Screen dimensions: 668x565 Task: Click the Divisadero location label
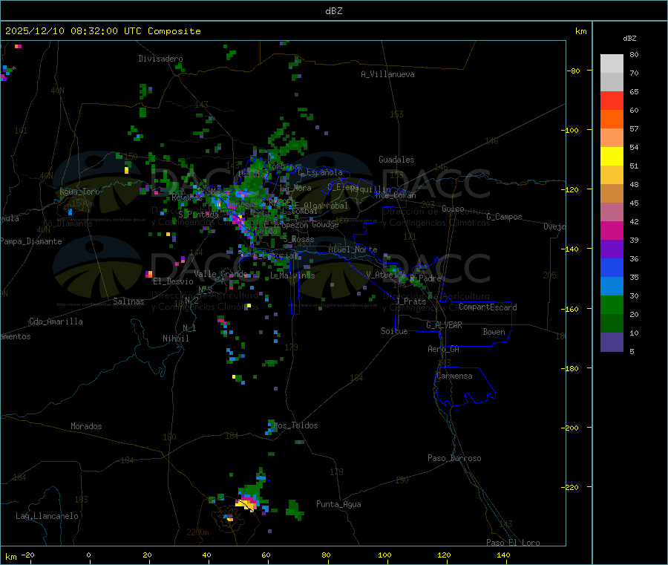(x=160, y=59)
